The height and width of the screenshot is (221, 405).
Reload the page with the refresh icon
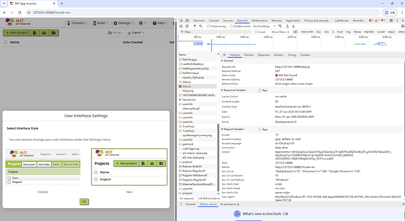tap(19, 12)
